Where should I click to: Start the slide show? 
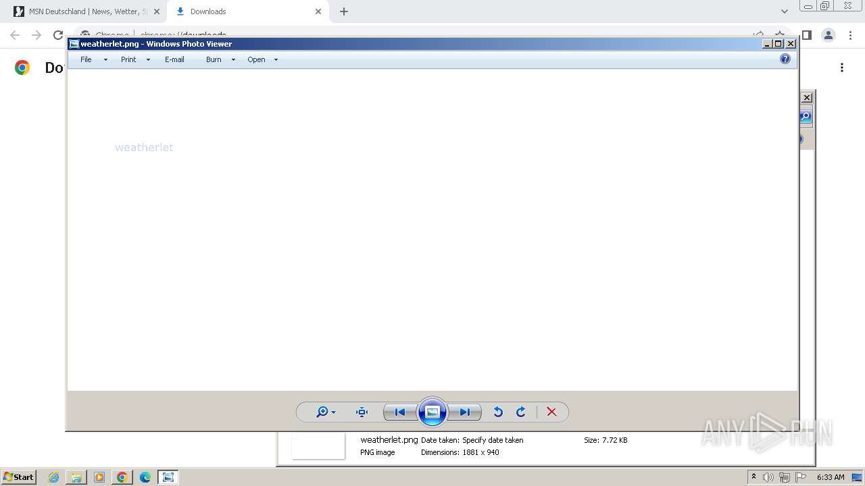click(x=432, y=412)
